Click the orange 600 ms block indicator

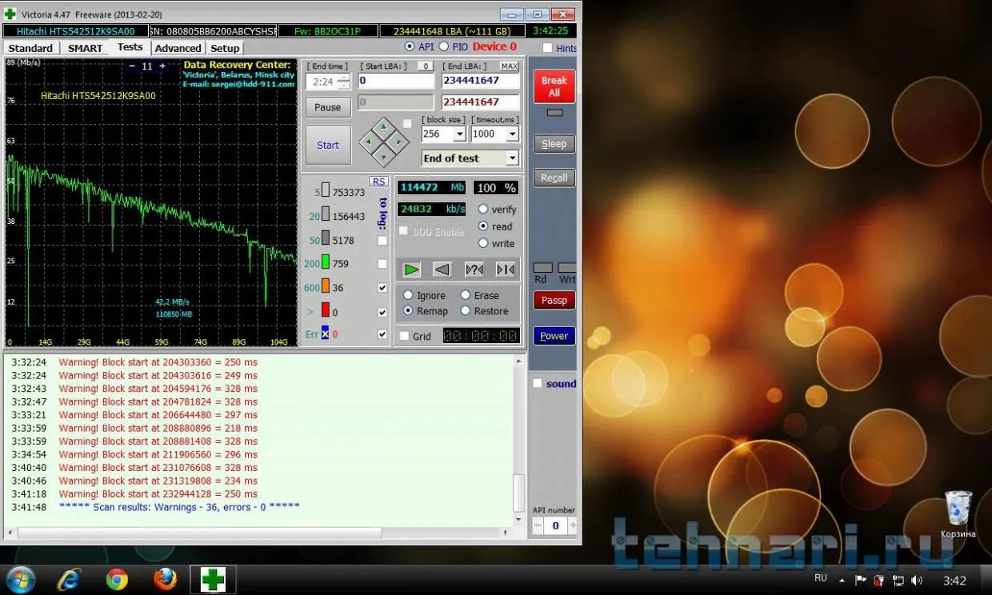coord(326,287)
